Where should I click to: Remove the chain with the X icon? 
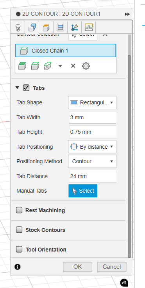[x=73, y=66]
